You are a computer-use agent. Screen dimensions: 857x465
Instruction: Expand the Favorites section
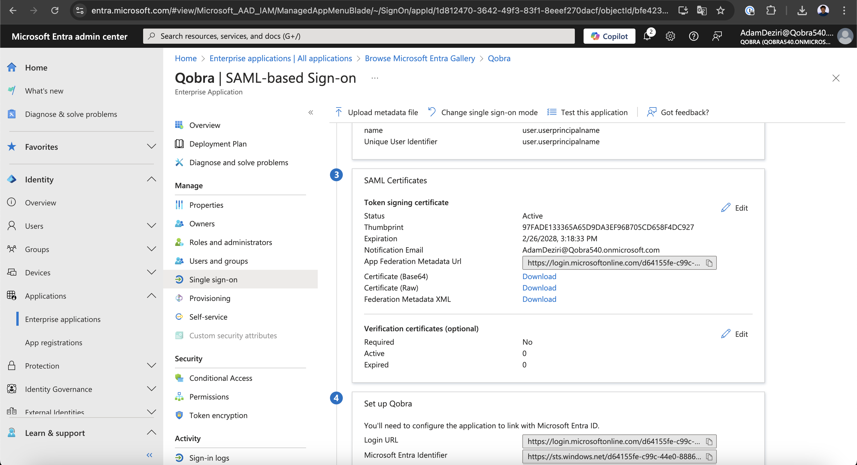[151, 147]
